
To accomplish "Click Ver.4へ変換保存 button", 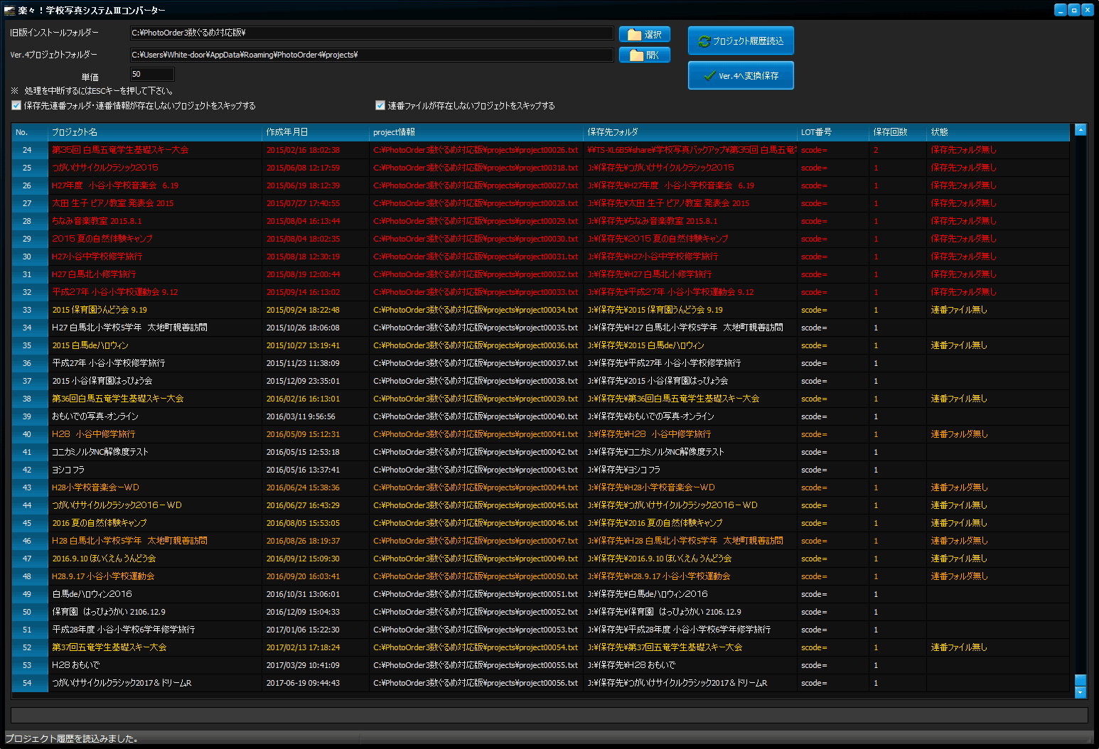I will 740,75.
